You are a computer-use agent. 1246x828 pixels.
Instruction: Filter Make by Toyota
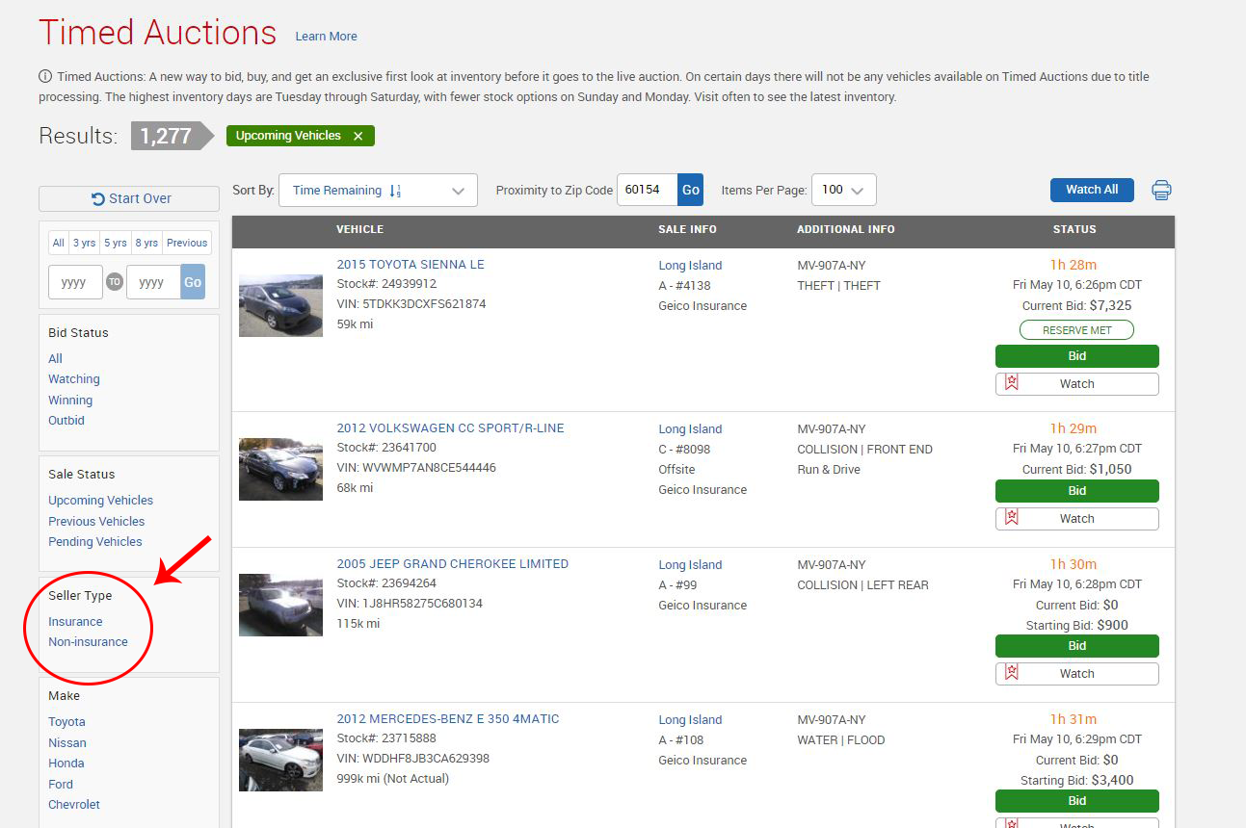point(66,722)
